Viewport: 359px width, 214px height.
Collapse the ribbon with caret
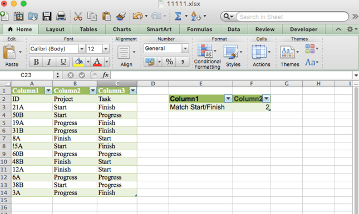click(x=338, y=29)
